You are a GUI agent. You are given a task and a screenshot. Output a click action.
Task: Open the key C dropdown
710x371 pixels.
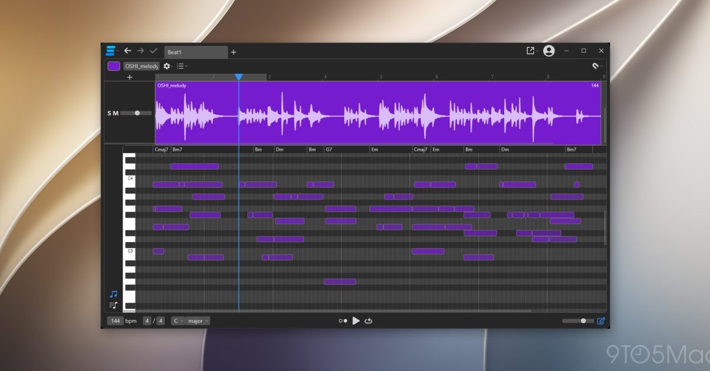(178, 321)
